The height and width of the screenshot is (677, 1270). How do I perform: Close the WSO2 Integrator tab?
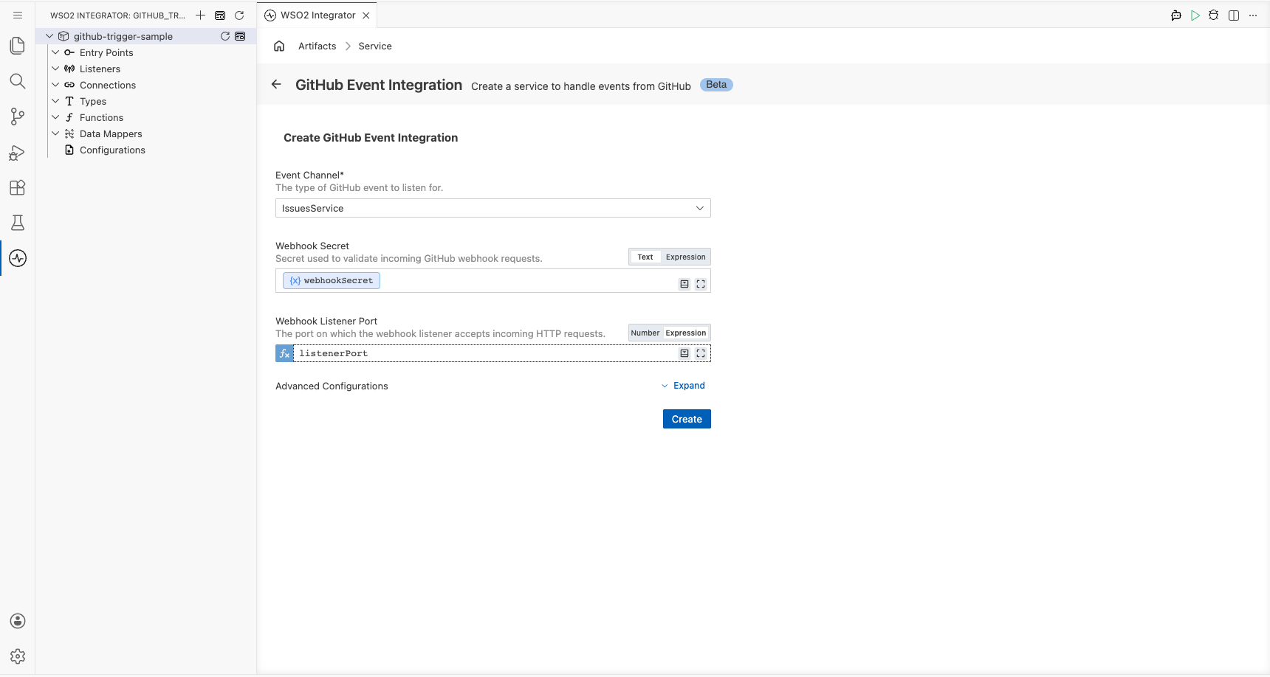coord(366,15)
